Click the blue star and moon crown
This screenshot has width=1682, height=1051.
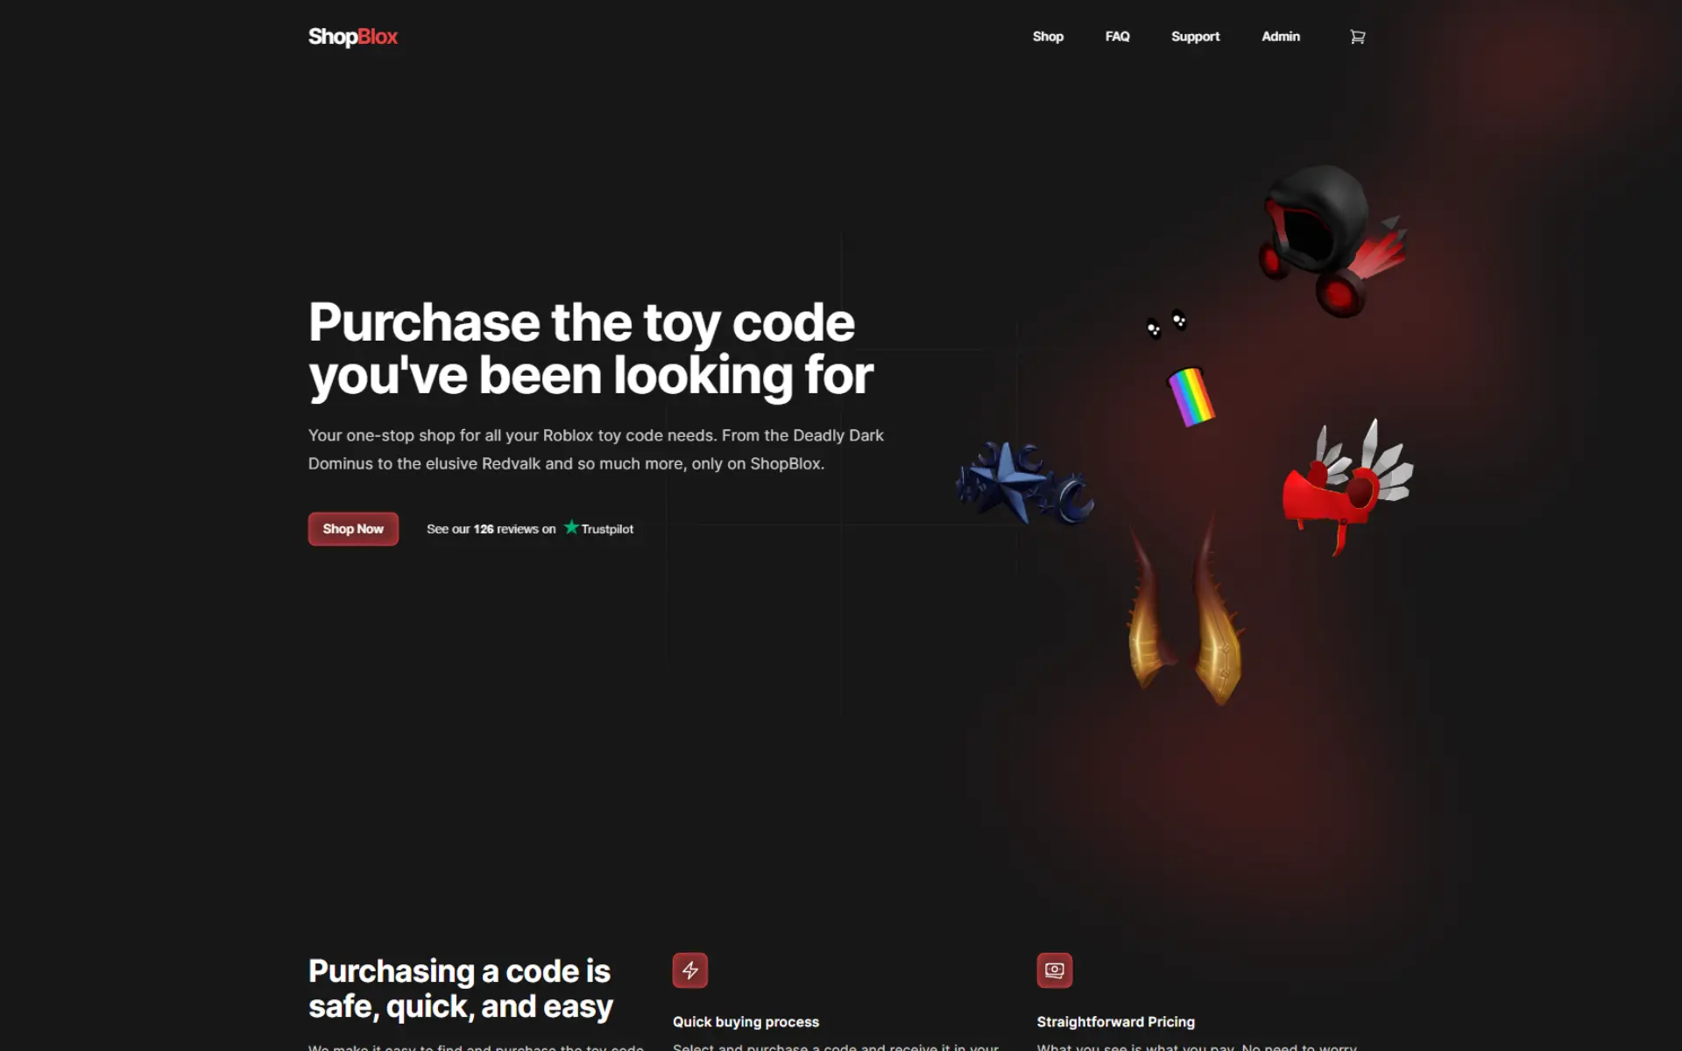pos(1024,483)
